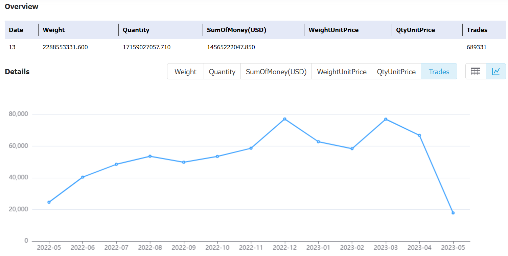Select the Weight tab
The image size is (508, 256).
(x=185, y=72)
